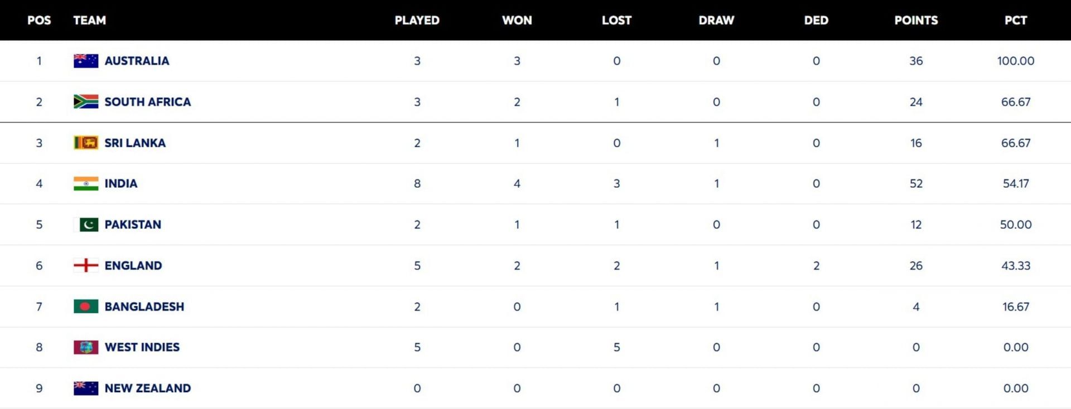Select the WON column header
Image resolution: width=1071 pixels, height=409 pixels.
pos(517,21)
